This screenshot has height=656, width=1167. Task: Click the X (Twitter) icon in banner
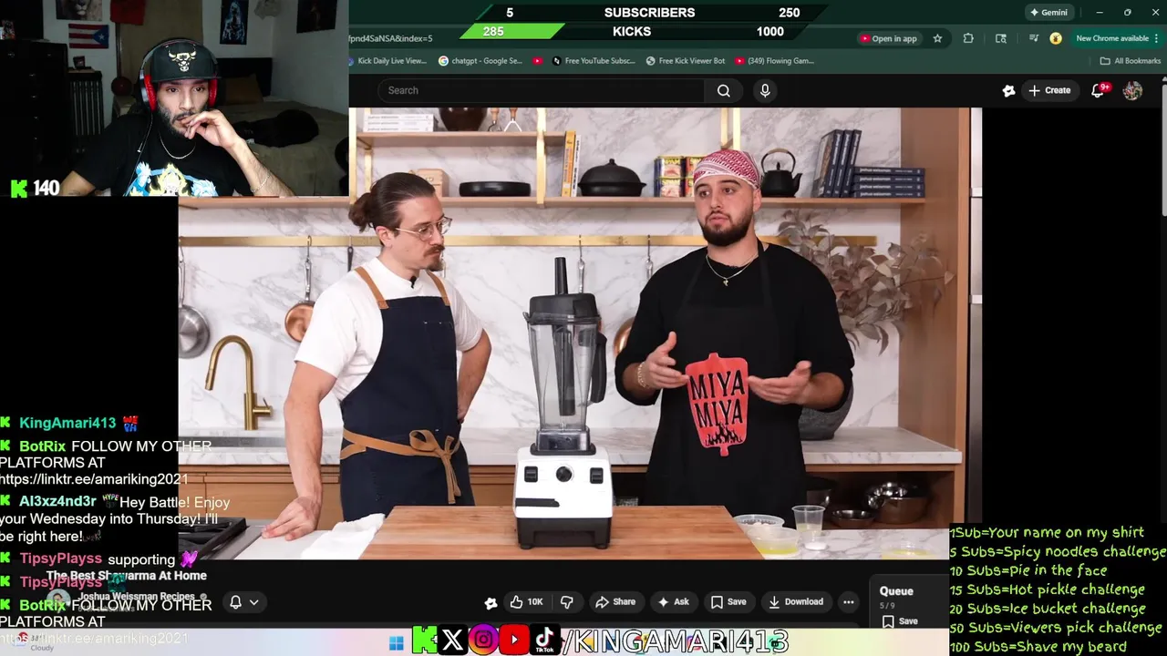click(x=453, y=640)
